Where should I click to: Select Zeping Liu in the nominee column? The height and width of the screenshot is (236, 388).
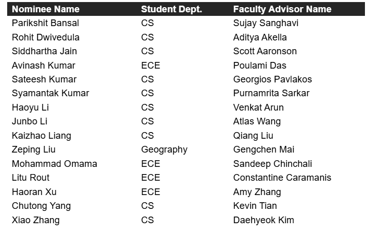tap(33, 149)
